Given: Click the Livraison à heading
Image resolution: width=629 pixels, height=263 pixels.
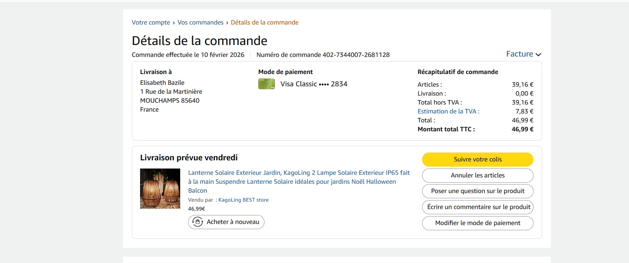Looking at the screenshot, I should [156, 72].
